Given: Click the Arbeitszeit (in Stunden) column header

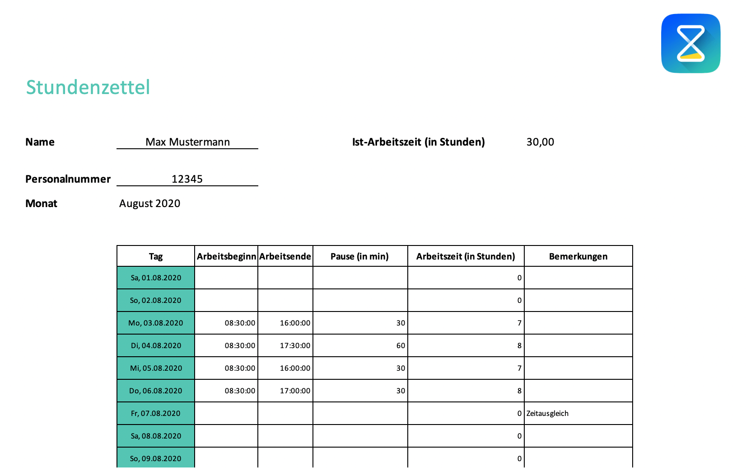Looking at the screenshot, I should pos(466,256).
